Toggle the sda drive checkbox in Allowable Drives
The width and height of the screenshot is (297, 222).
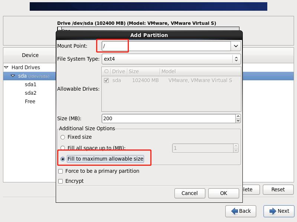click(107, 80)
